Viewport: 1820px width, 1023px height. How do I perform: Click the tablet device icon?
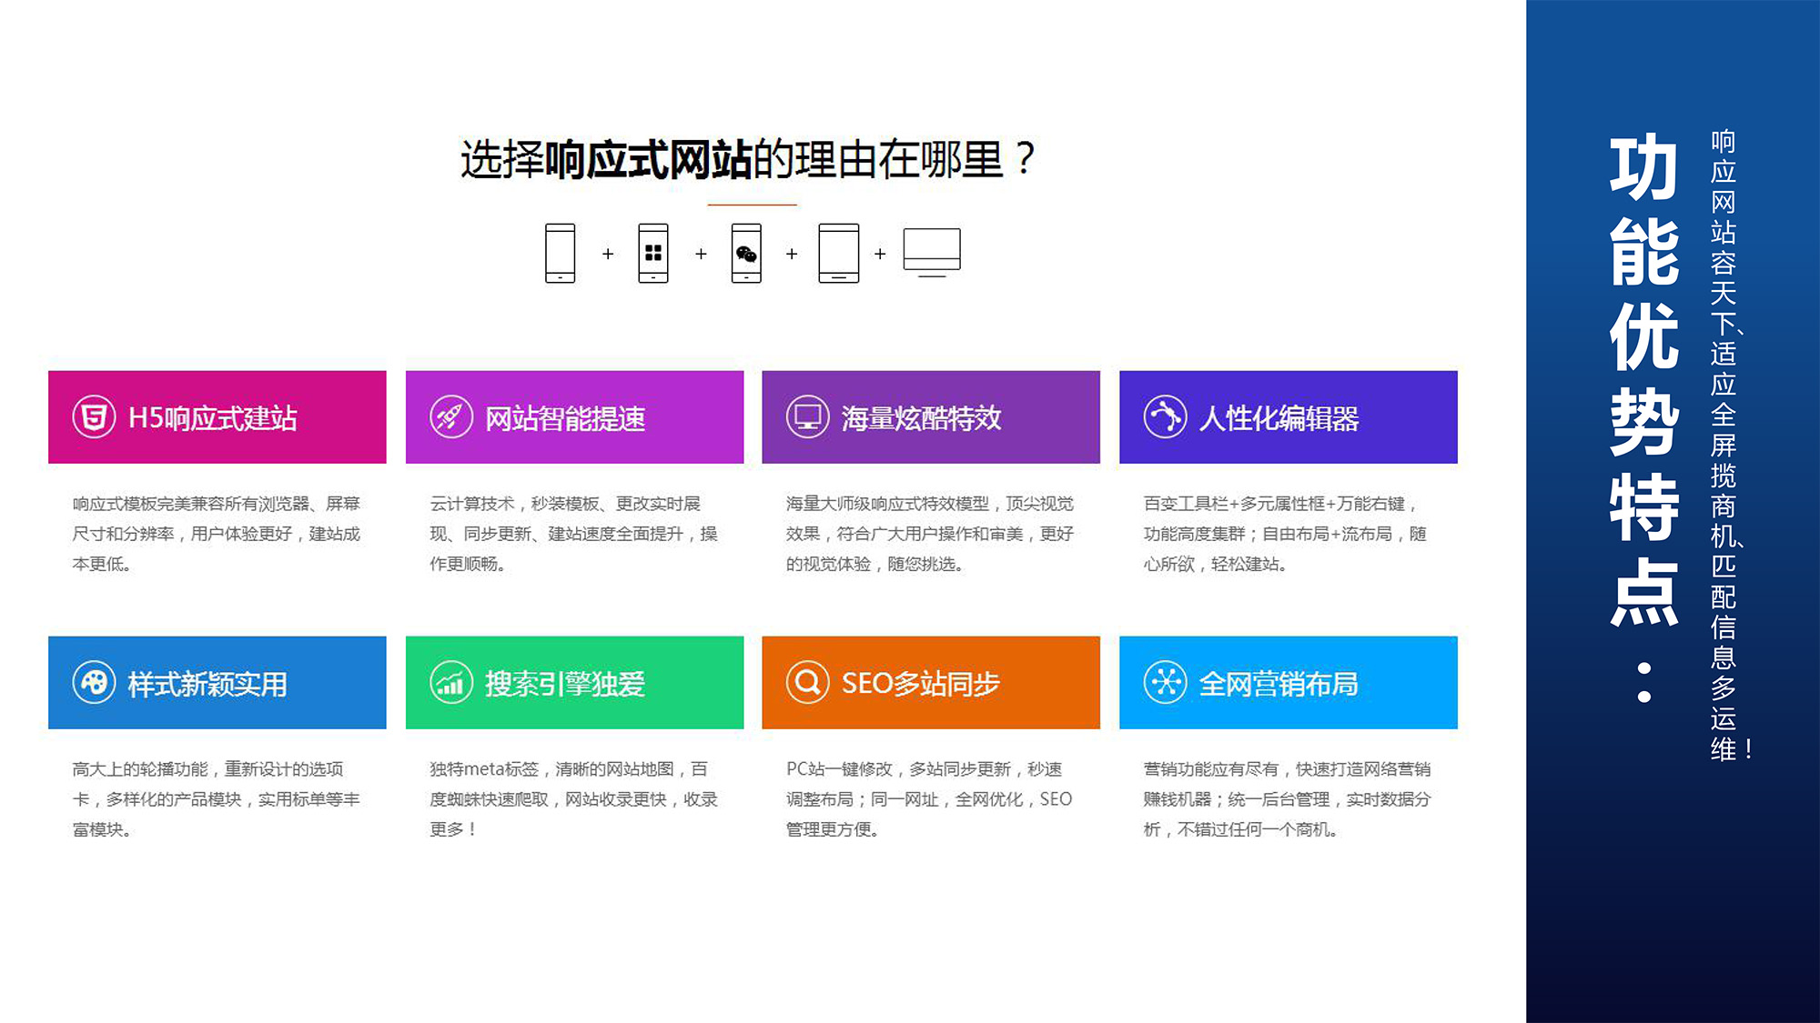coord(838,253)
